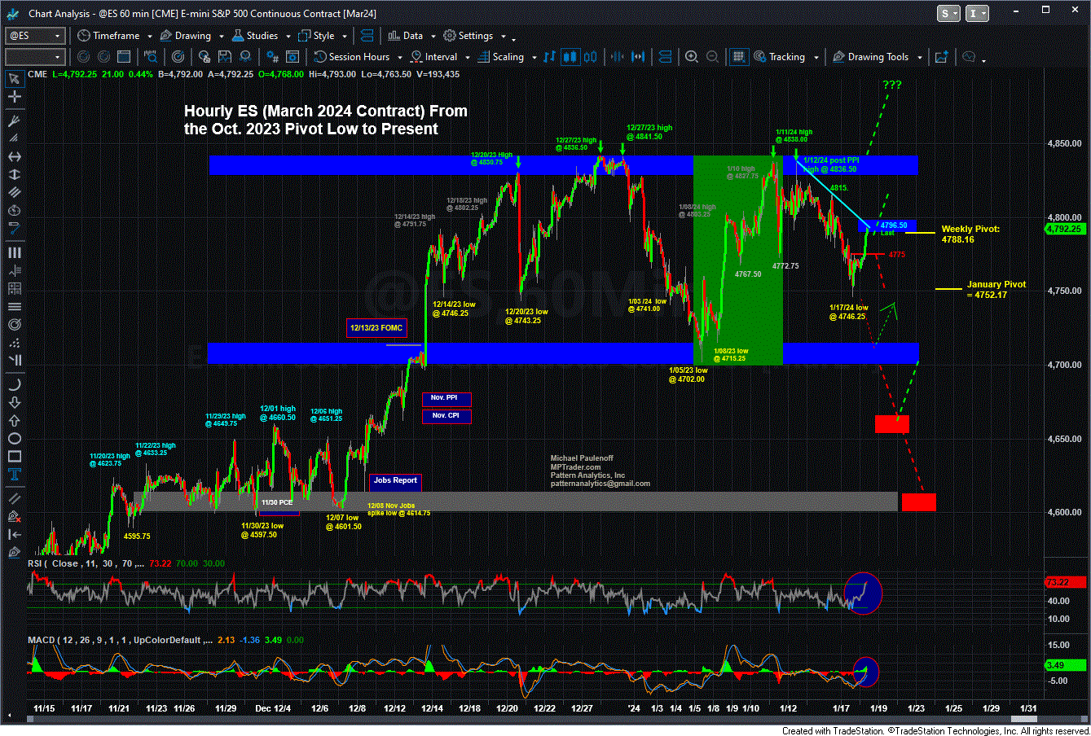Click the Hourly ES chart title text
Image resolution: width=1091 pixels, height=736 pixels.
(x=326, y=120)
